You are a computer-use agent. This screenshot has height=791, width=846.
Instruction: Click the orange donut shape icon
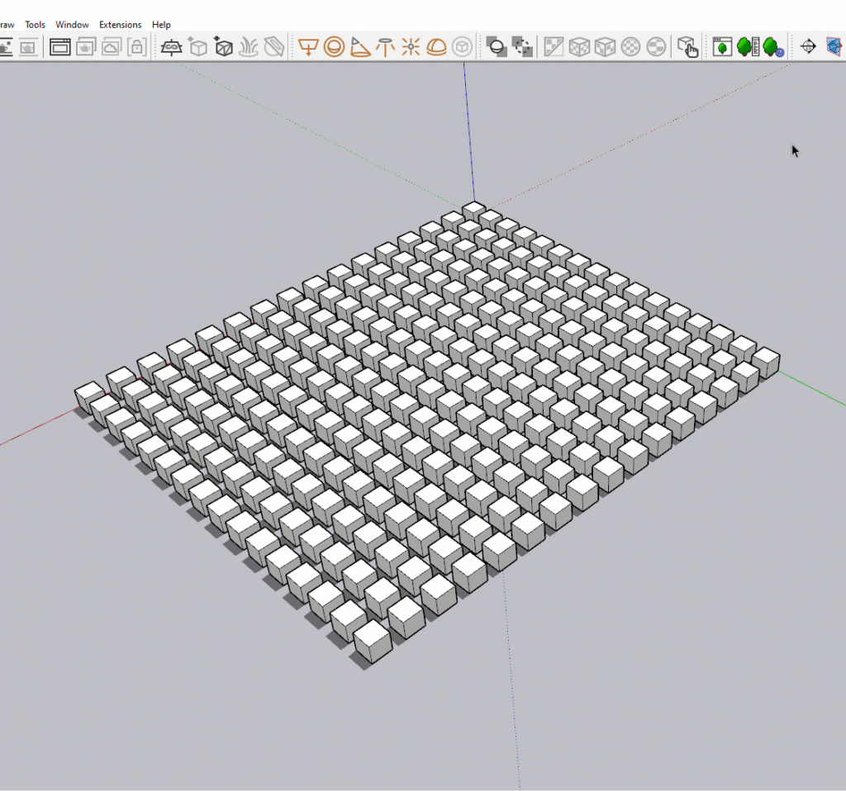click(x=335, y=47)
